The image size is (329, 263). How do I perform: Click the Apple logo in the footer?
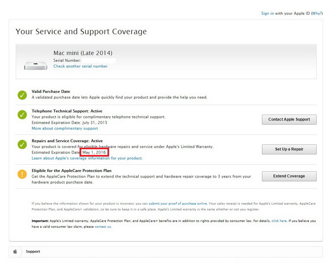tap(15, 252)
